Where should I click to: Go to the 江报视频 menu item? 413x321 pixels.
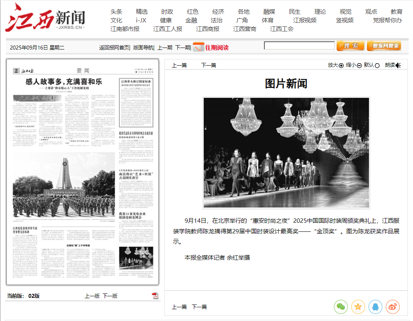305,20
